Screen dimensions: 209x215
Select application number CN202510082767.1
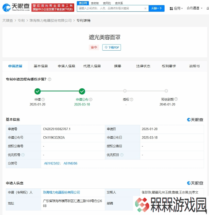coord(57,129)
